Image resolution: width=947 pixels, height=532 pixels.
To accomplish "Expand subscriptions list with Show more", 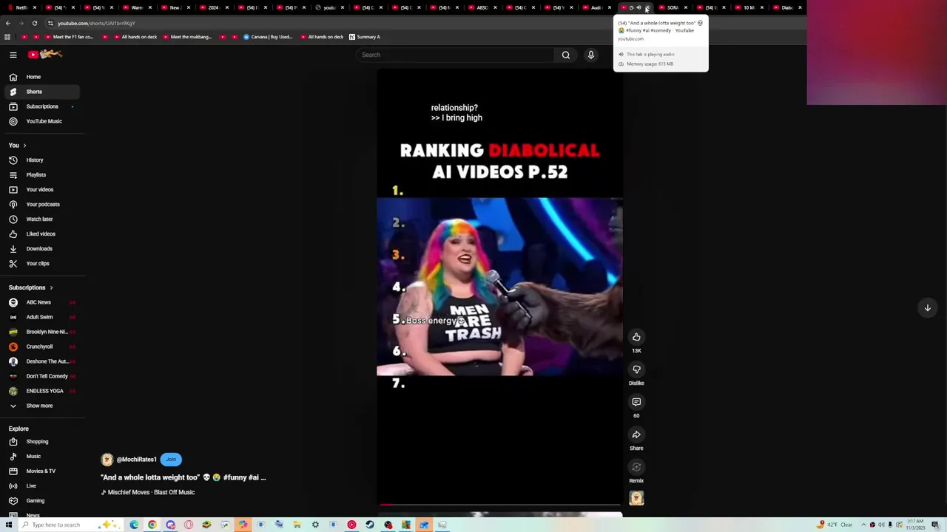I will (x=41, y=406).
